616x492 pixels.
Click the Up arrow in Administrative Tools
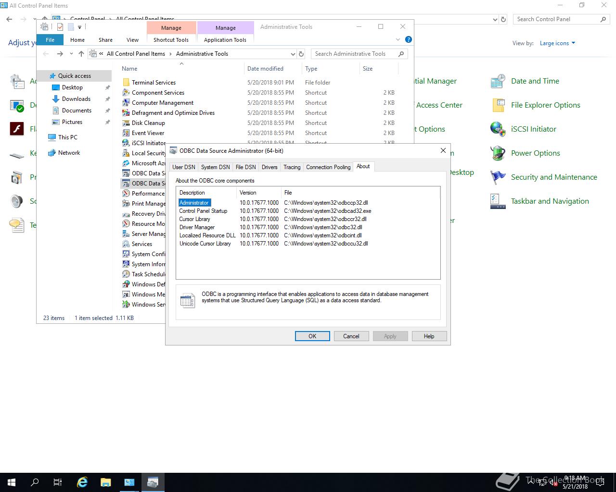[x=81, y=54]
